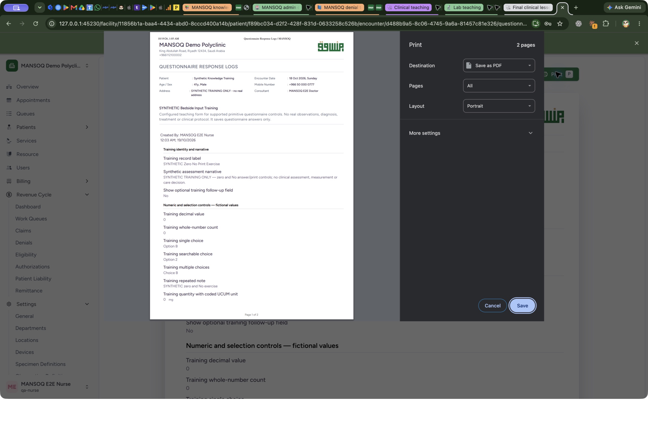The height and width of the screenshot is (427, 648).
Task: Open the Denials sidebar link
Action: click(x=24, y=243)
